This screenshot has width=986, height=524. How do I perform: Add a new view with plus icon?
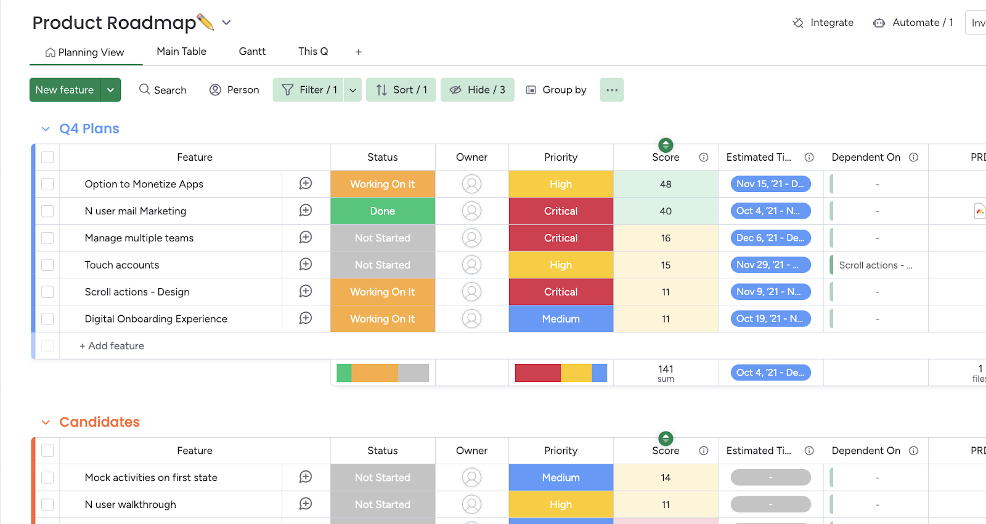(x=359, y=52)
